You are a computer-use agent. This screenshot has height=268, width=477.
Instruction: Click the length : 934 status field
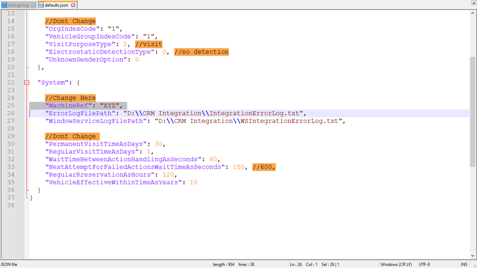pyautogui.click(x=223, y=264)
